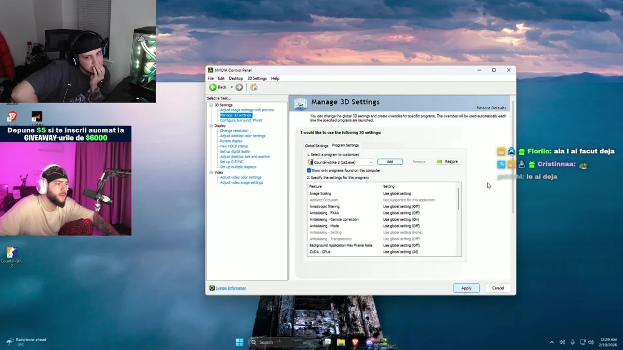Open Set up multiple displays
Image resolution: width=623 pixels, height=350 pixels.
[238, 167]
